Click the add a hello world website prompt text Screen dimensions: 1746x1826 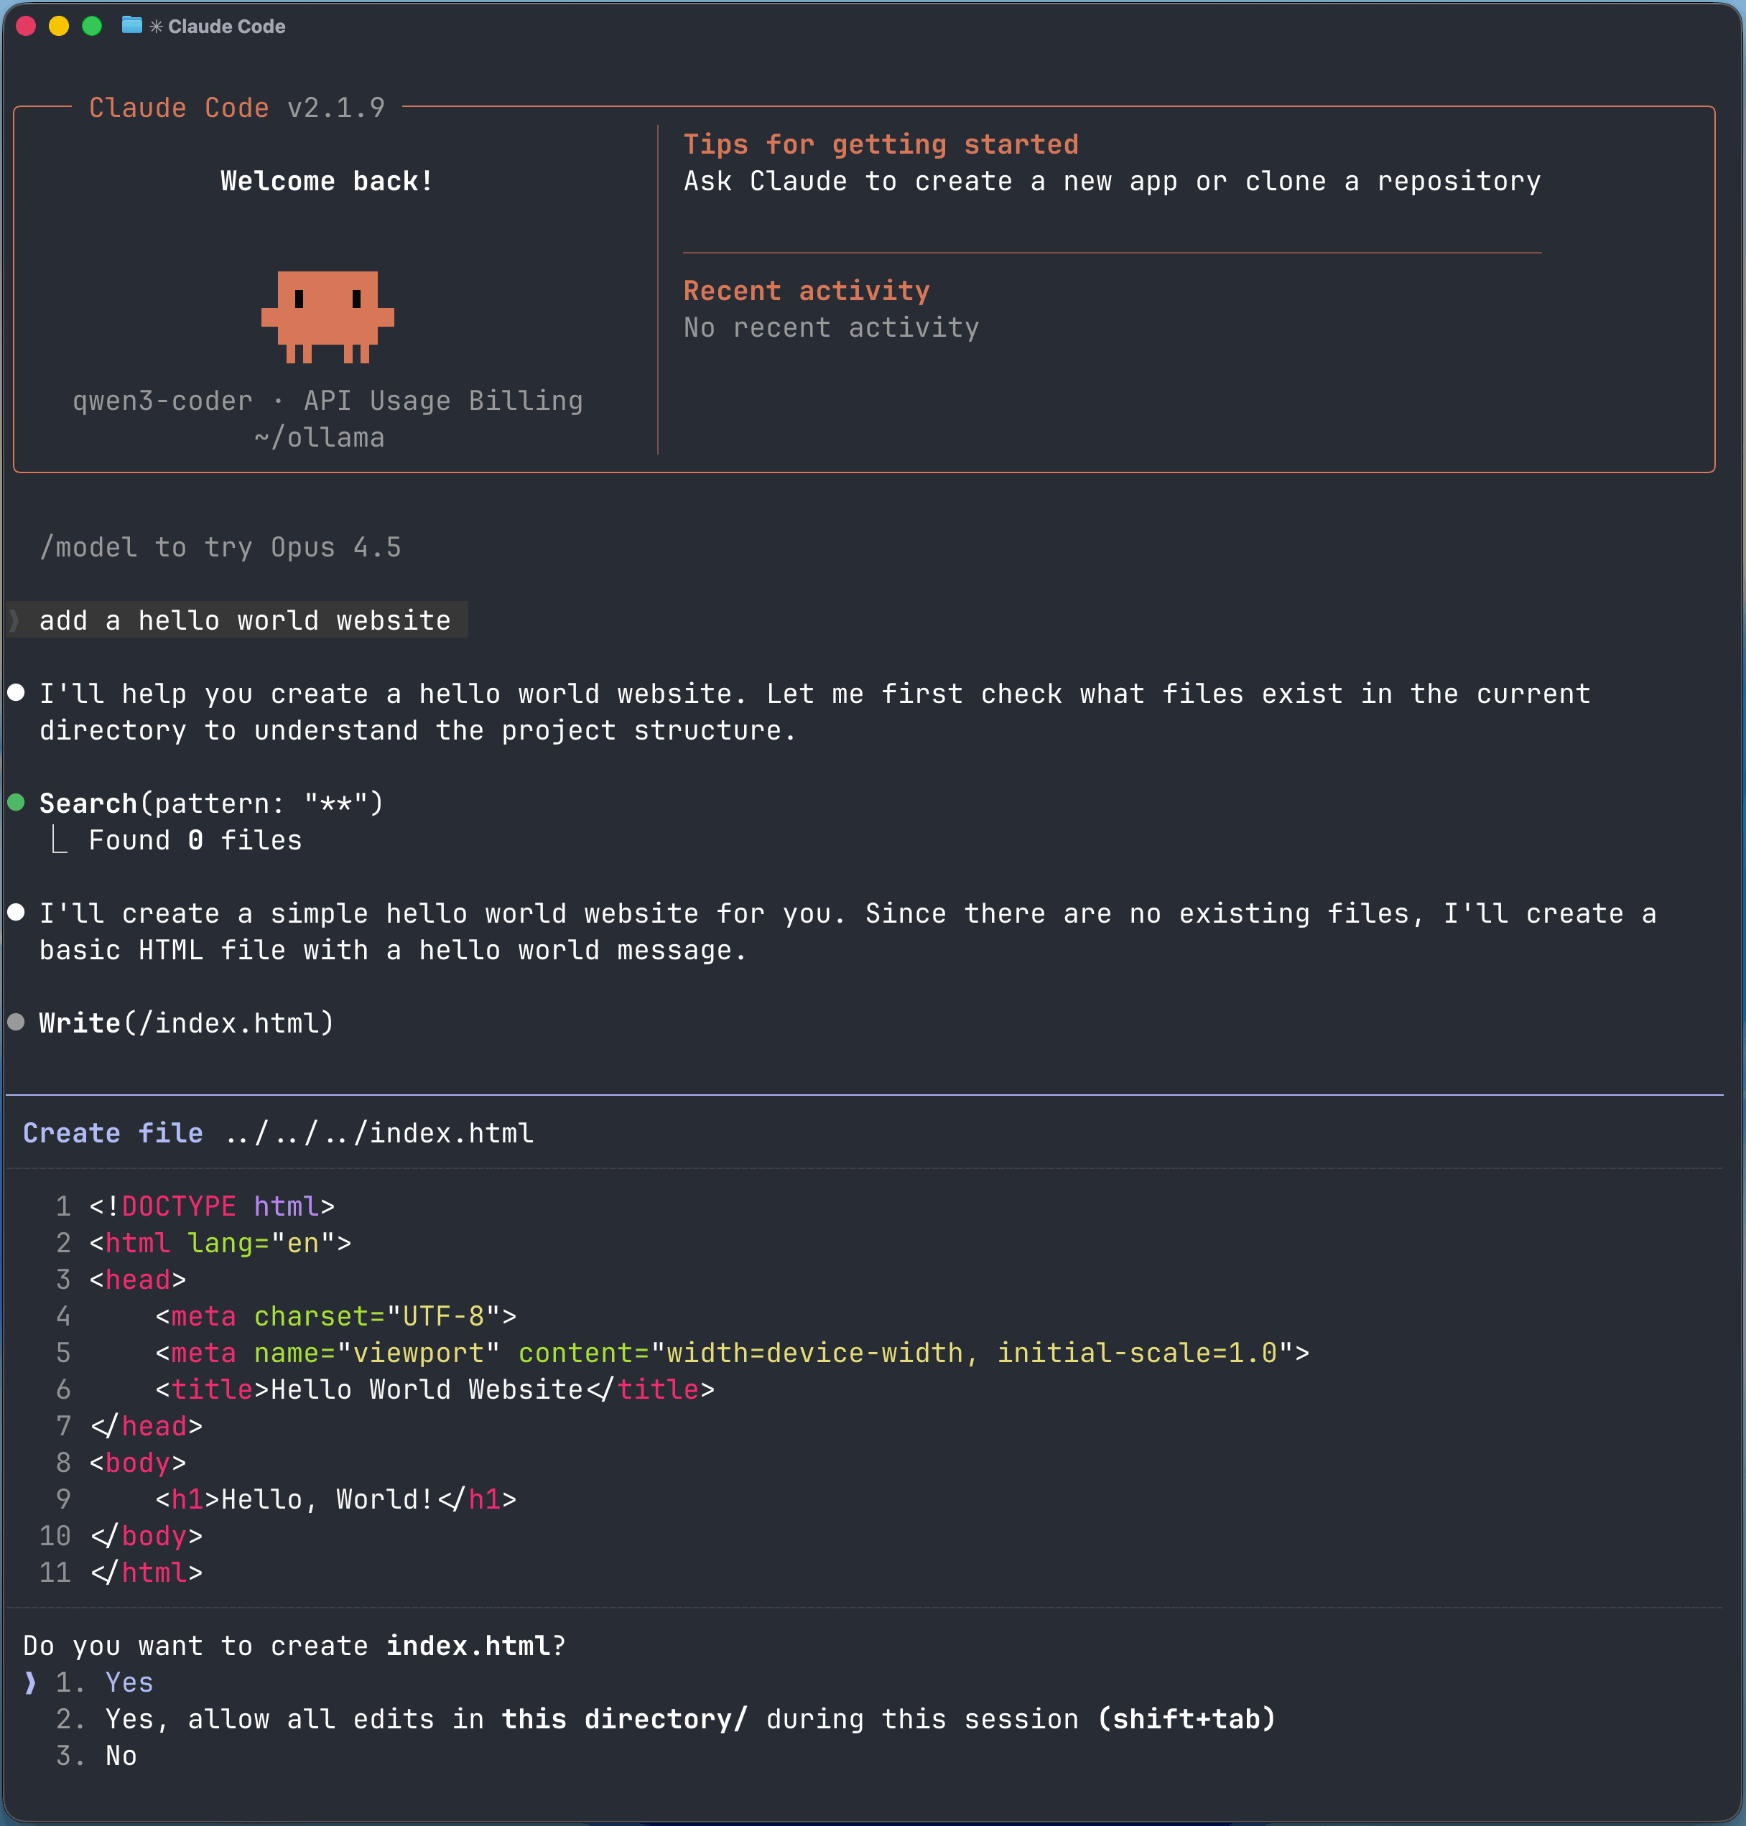244,620
